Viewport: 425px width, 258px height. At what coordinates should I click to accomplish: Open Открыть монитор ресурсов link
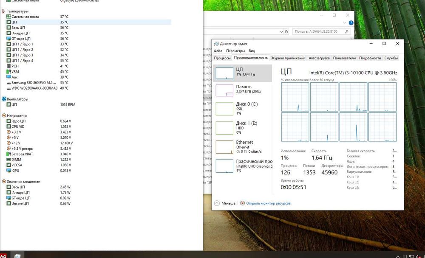(268, 203)
